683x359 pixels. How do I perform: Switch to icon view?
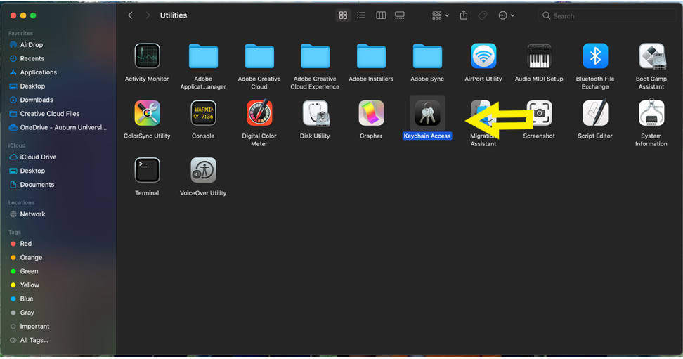coord(343,15)
